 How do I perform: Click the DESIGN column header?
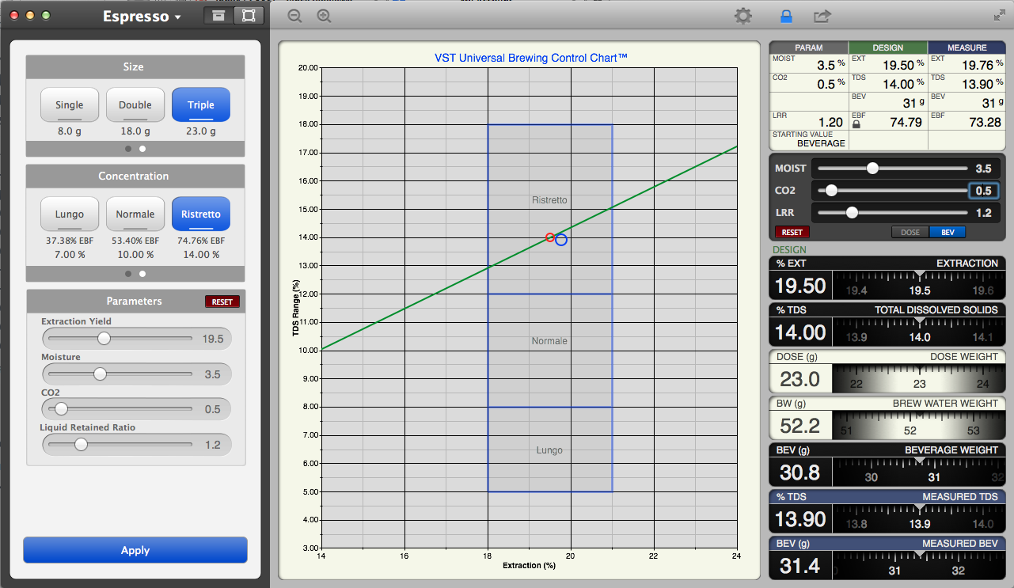(887, 47)
